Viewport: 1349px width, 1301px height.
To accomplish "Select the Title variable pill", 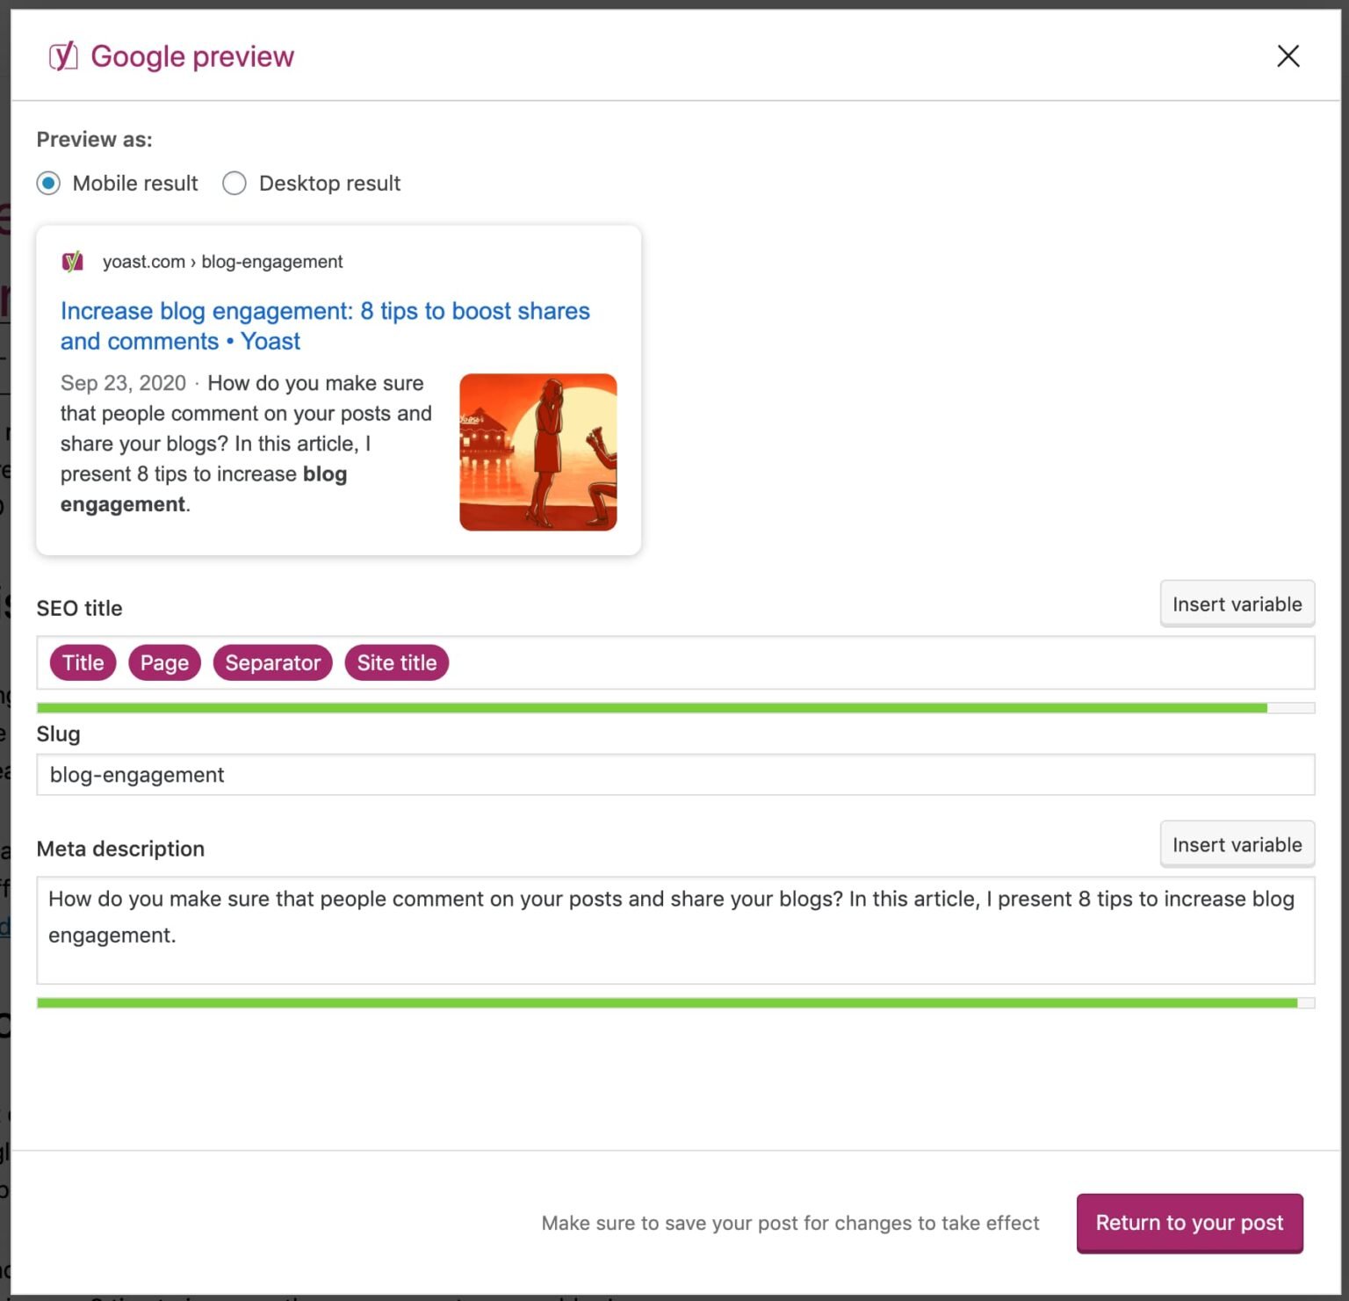I will coord(82,662).
